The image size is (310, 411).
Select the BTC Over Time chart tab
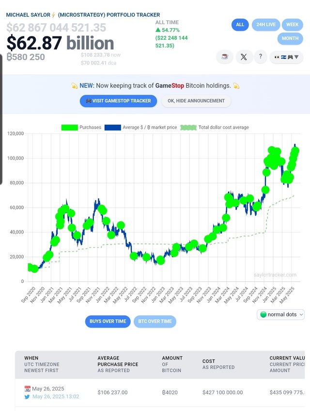pos(155,321)
